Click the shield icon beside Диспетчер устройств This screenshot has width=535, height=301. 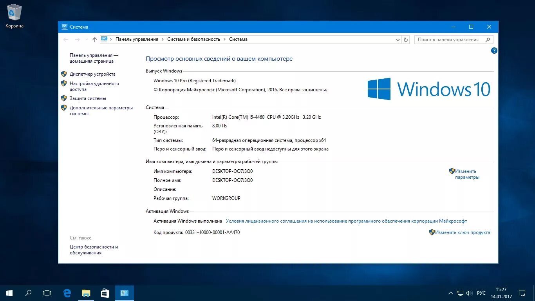pyautogui.click(x=64, y=74)
